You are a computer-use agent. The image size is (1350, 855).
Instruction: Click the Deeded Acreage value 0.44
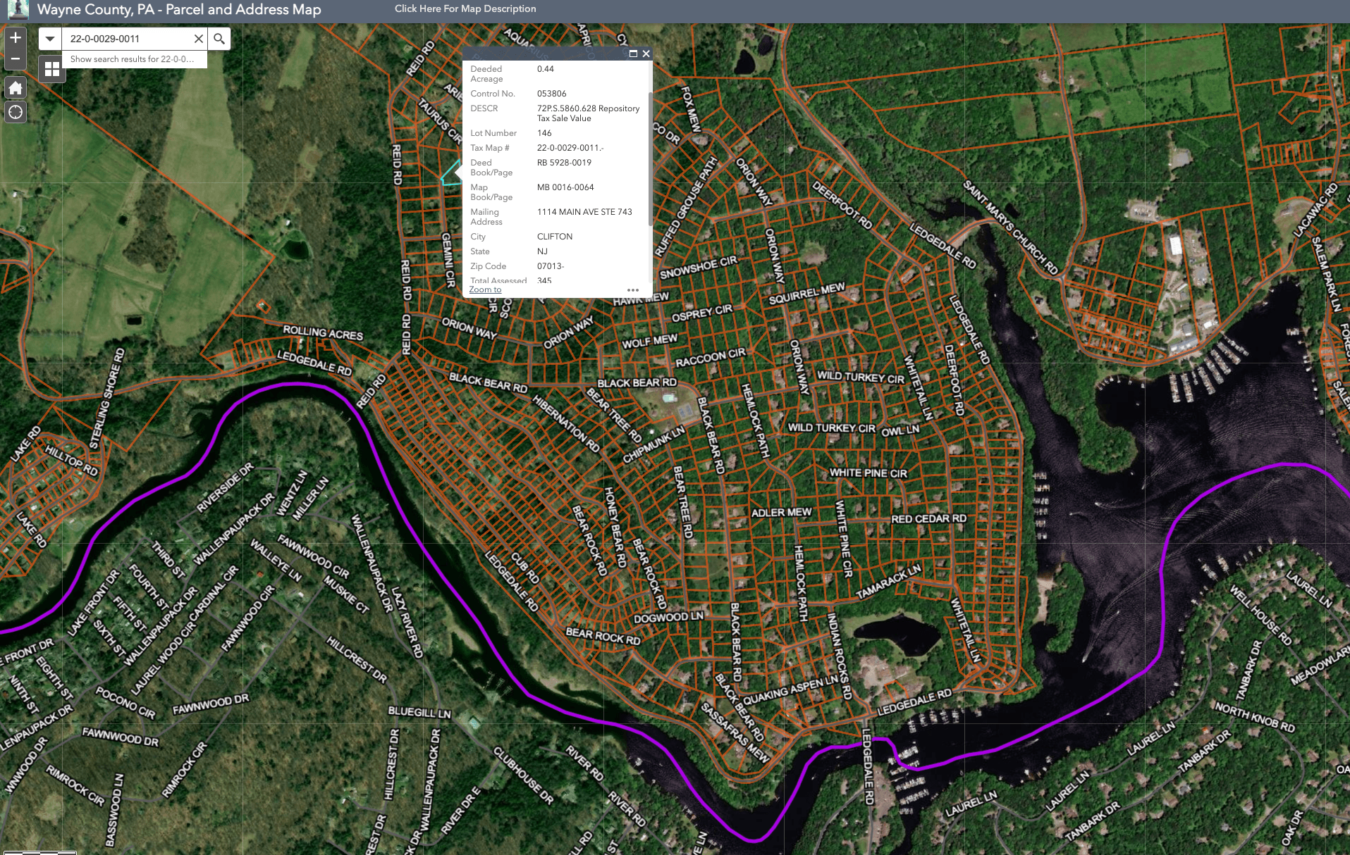pos(546,69)
